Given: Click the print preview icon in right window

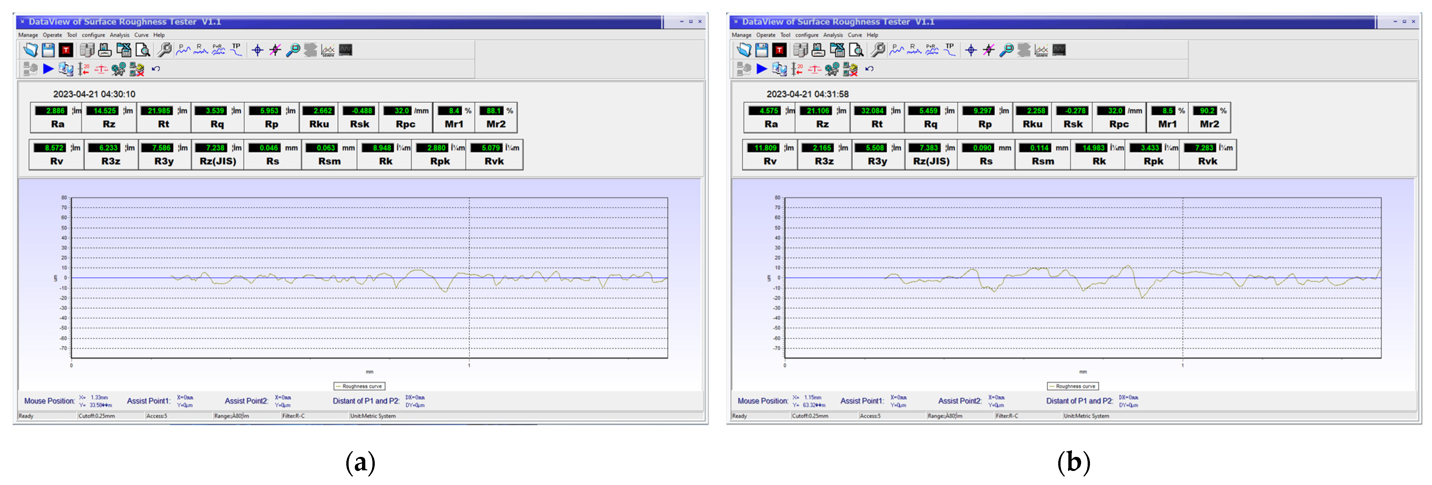Looking at the screenshot, I should click(x=856, y=50).
